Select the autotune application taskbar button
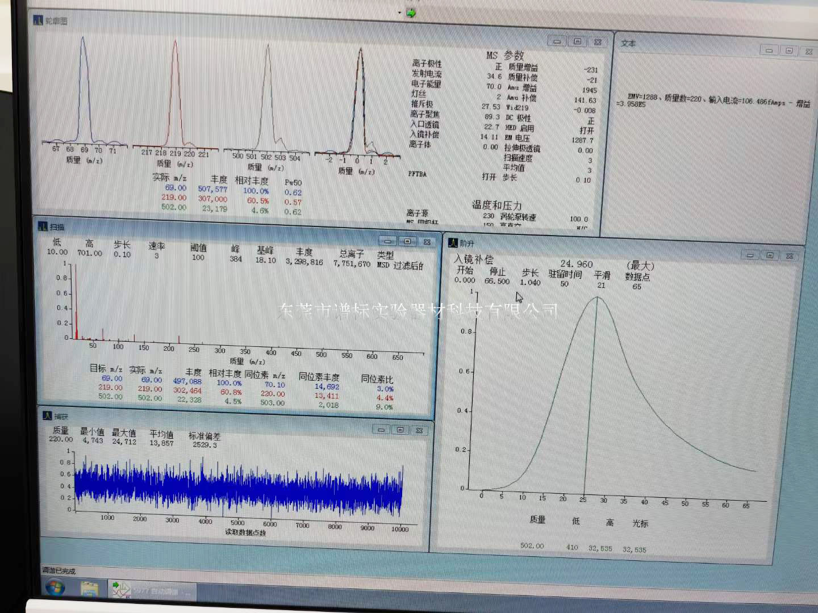The width and height of the screenshot is (818, 613). click(151, 590)
